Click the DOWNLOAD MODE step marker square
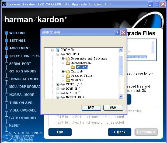 tap(7, 79)
